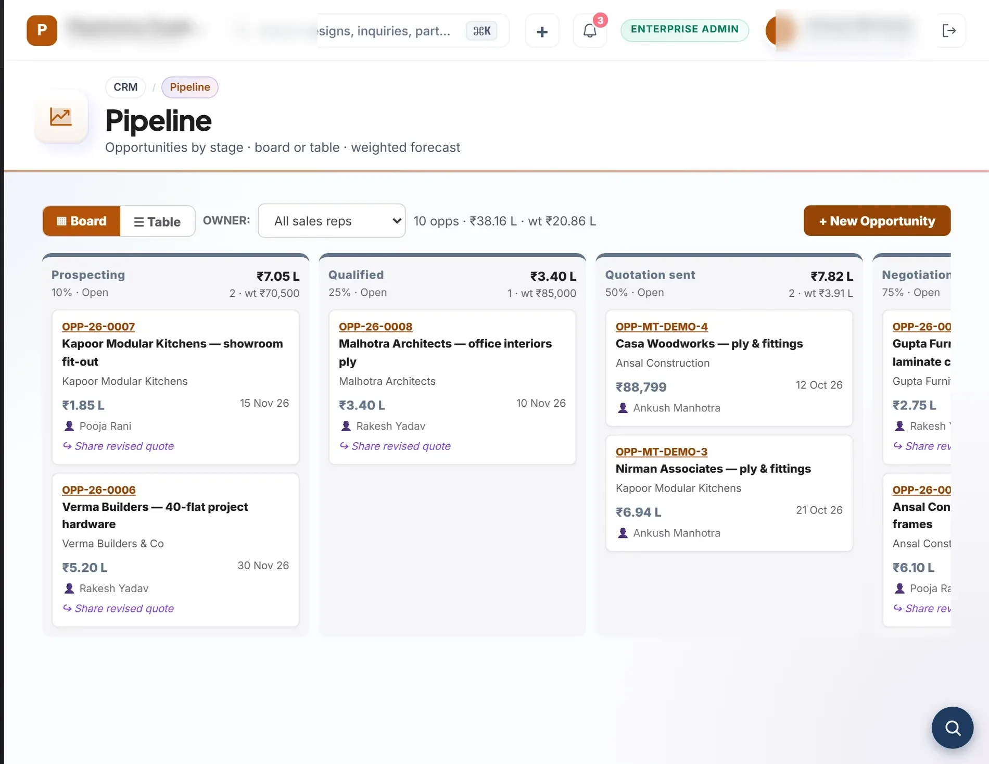Screen dimensions: 989x764
Task: Click the Pipeline breadcrumb pill
Action: (190, 87)
